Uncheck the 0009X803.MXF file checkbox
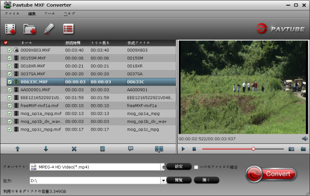Image resolution: width=310 pixels, height=196 pixels. 9,50
